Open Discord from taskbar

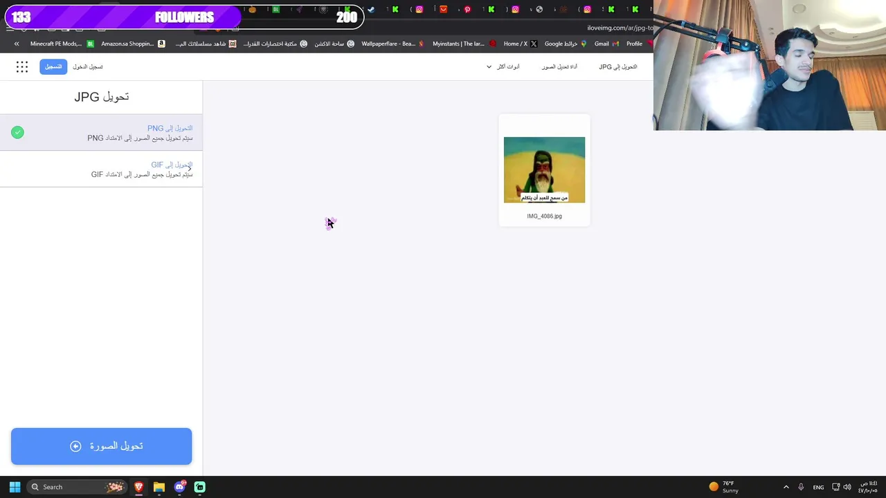180,487
